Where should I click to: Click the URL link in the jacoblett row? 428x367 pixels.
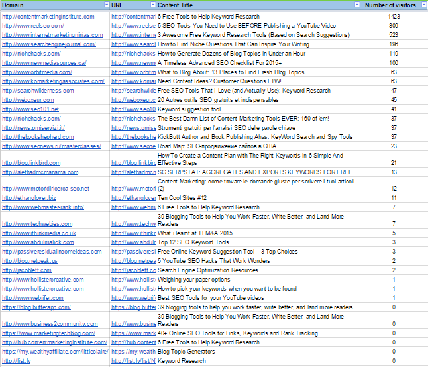click(x=133, y=270)
